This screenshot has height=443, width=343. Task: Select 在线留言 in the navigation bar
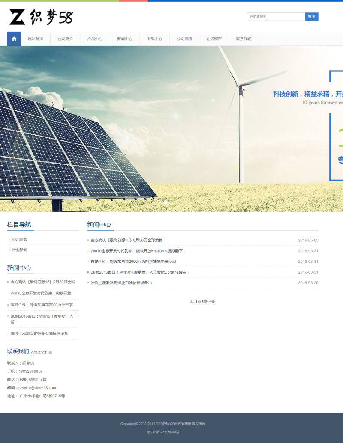(214, 39)
